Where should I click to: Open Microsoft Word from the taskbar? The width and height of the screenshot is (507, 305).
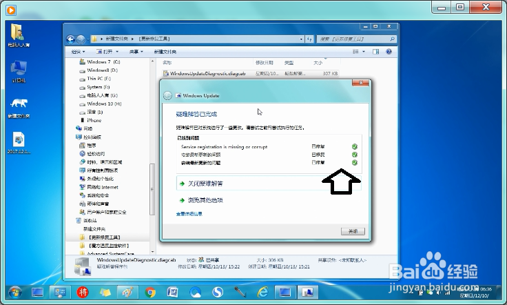click(173, 293)
